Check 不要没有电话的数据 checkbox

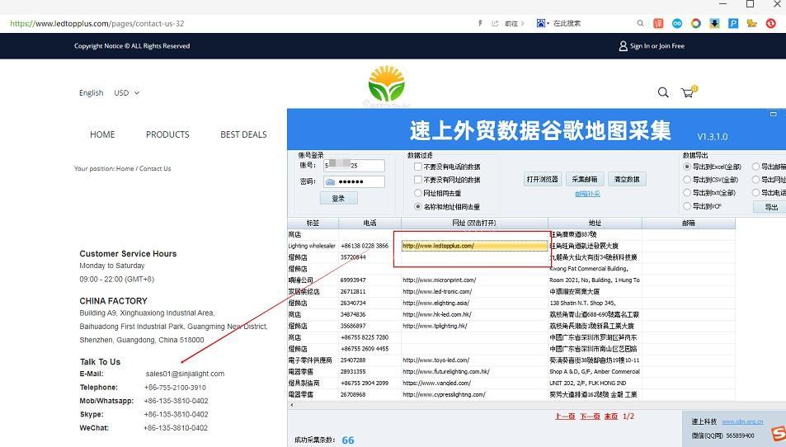click(x=417, y=167)
